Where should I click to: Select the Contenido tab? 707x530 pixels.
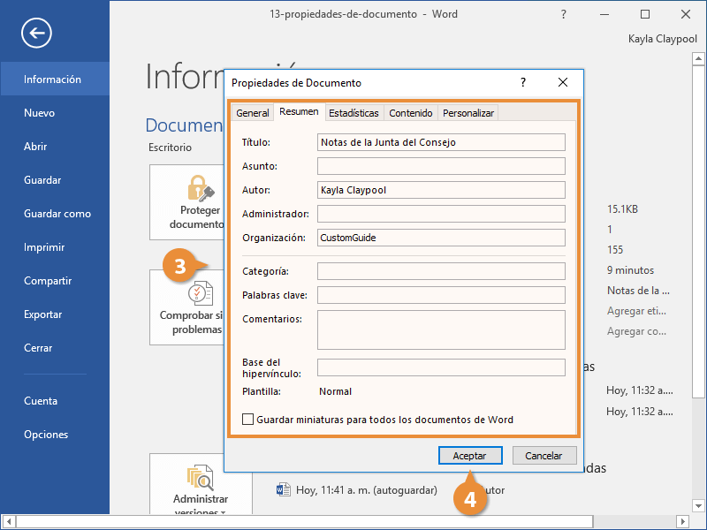click(411, 113)
